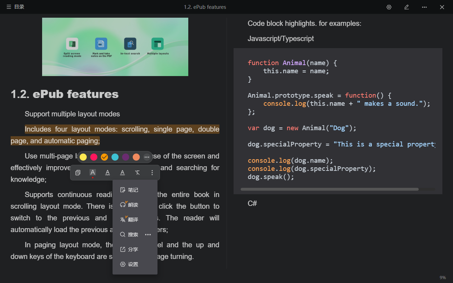The height and width of the screenshot is (283, 453).
Task: Apply straight underline style to selection
Action: click(122, 173)
